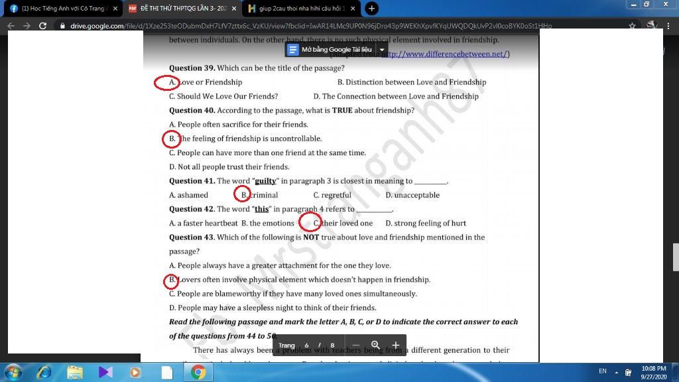This screenshot has width=679, height=382.
Task: Click the drive.google.com address bar
Action: click(311, 26)
